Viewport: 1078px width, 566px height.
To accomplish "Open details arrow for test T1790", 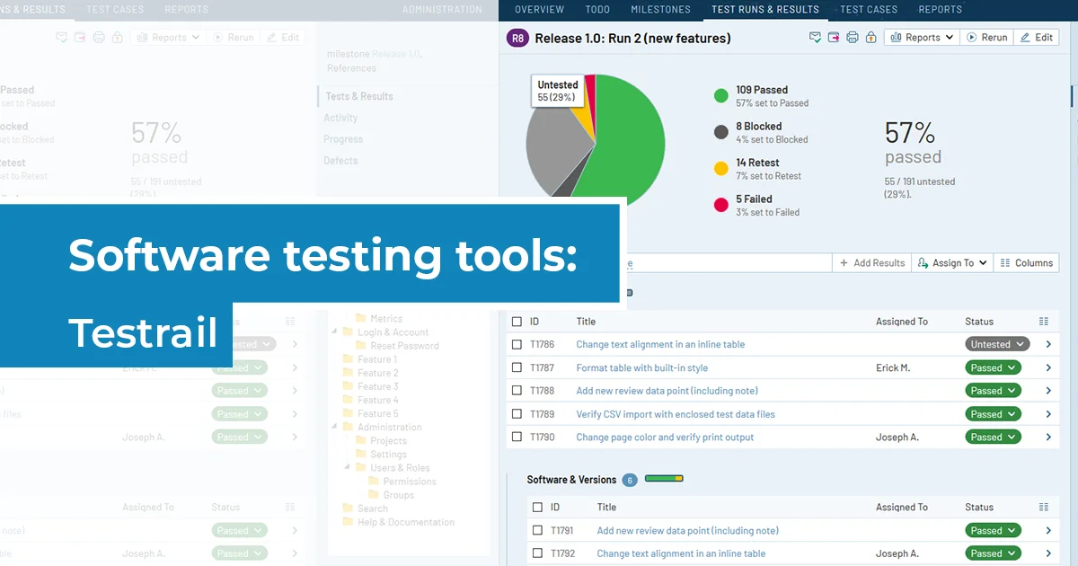I will point(1048,438).
